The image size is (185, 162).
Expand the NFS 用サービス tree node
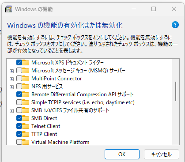(x=11, y=87)
